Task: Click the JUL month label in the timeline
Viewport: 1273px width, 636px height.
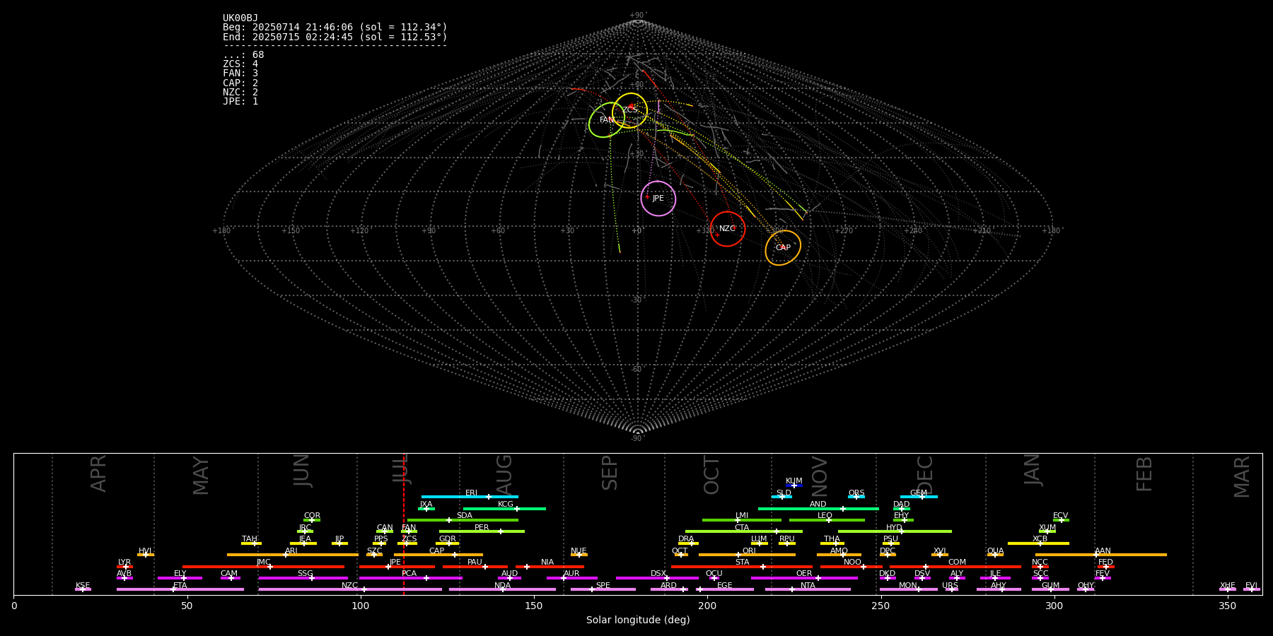Action: pos(400,469)
